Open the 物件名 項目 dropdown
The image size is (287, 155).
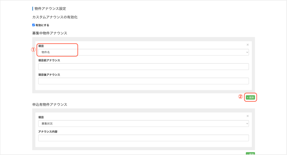(x=143, y=52)
